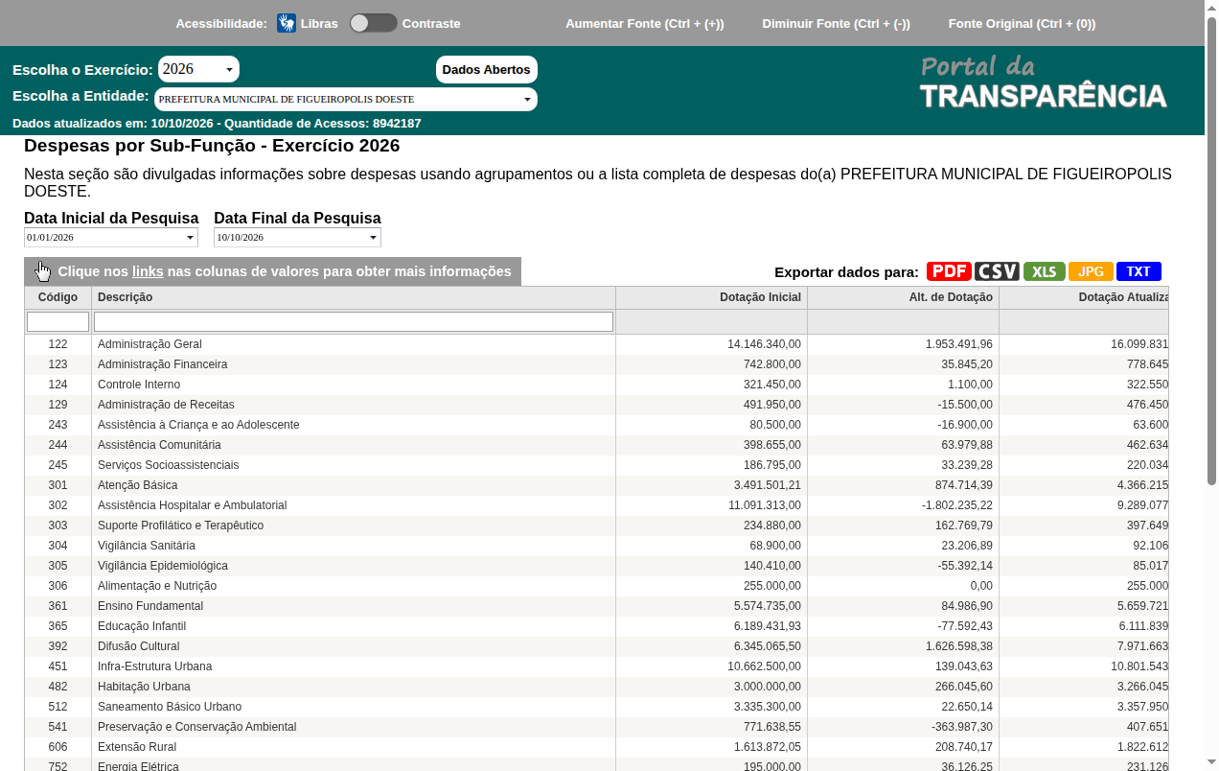Click Administração de Receitas value -15.500,00
1219x771 pixels.
click(x=965, y=405)
